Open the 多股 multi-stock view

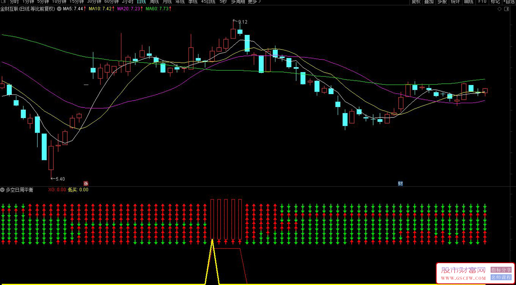coord(442,2)
